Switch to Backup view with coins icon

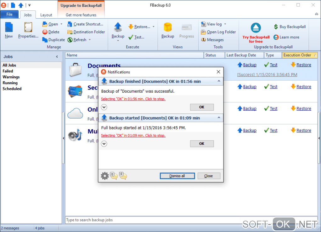tap(168, 30)
